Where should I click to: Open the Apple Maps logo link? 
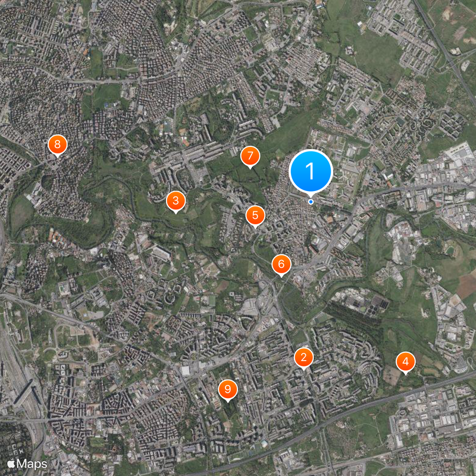[x=27, y=464]
